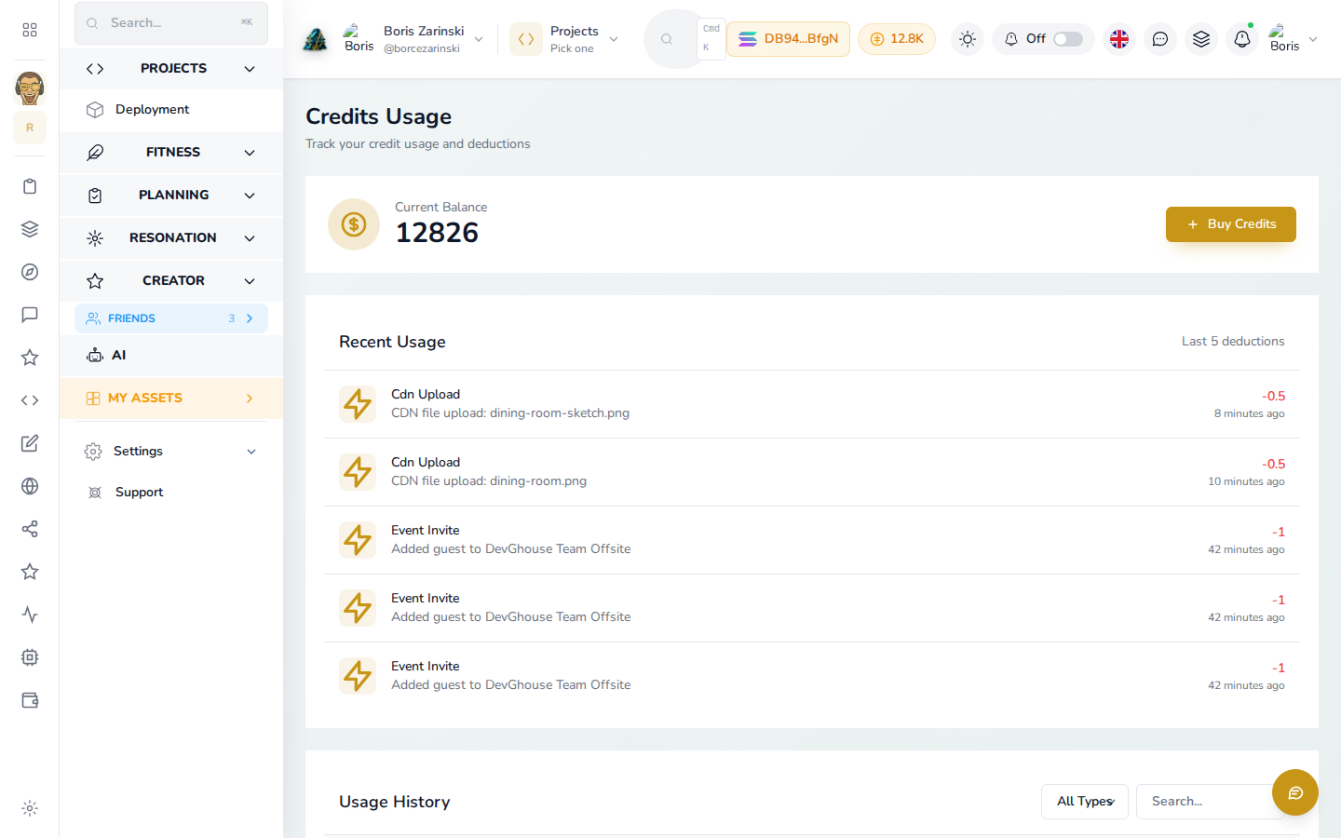The image size is (1341, 838).
Task: Expand the RESONATION section
Action: click(x=171, y=238)
